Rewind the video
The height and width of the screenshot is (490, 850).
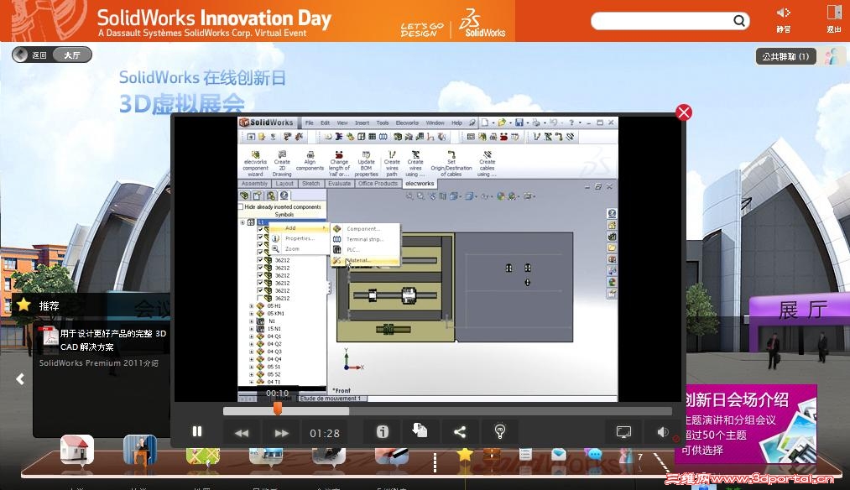[x=242, y=433]
